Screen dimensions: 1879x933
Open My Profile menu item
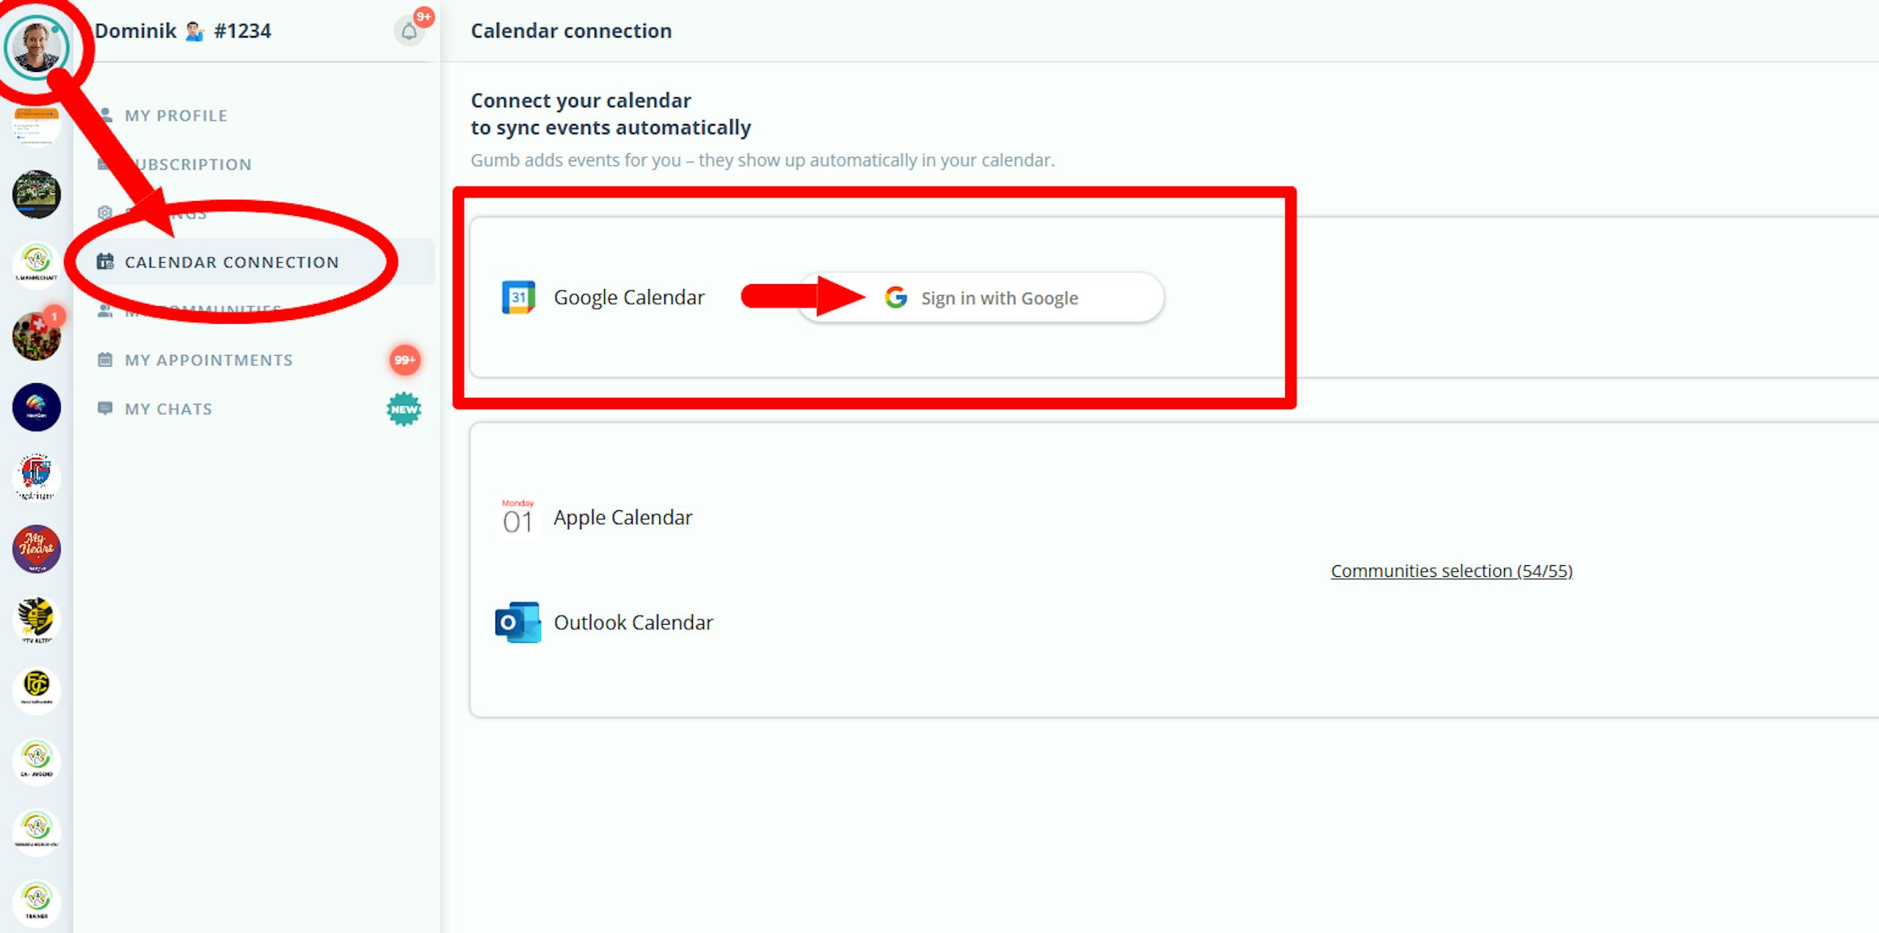(x=176, y=115)
